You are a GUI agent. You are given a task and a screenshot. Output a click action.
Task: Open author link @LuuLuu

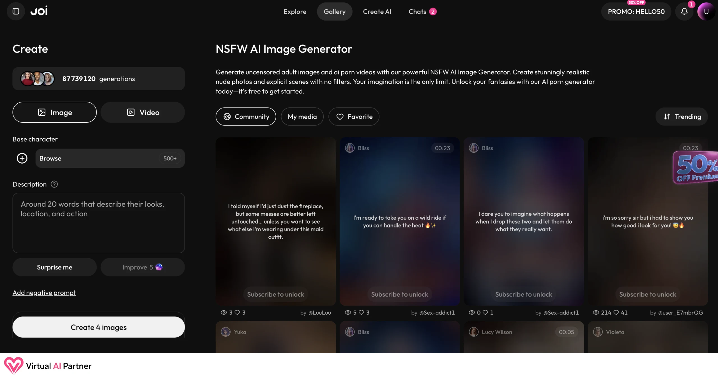click(x=319, y=312)
